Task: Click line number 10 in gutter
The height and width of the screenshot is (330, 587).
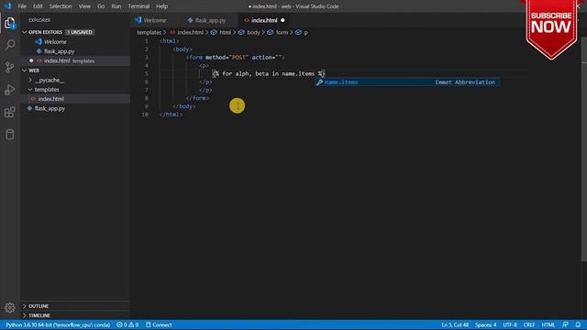Action: coord(145,115)
